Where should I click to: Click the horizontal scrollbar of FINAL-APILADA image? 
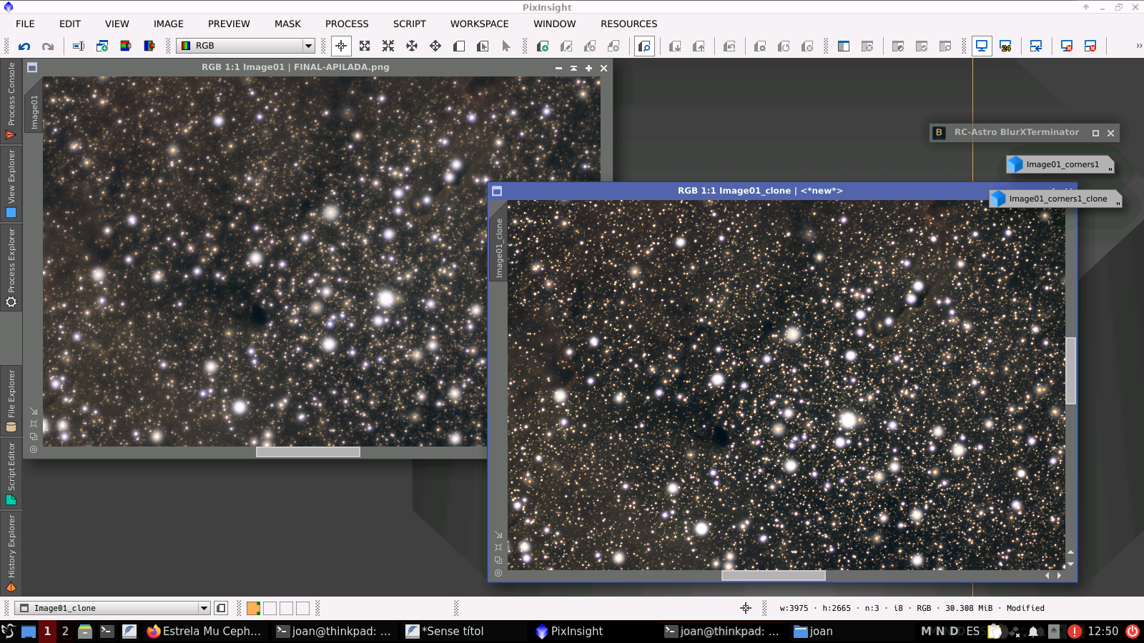point(308,452)
